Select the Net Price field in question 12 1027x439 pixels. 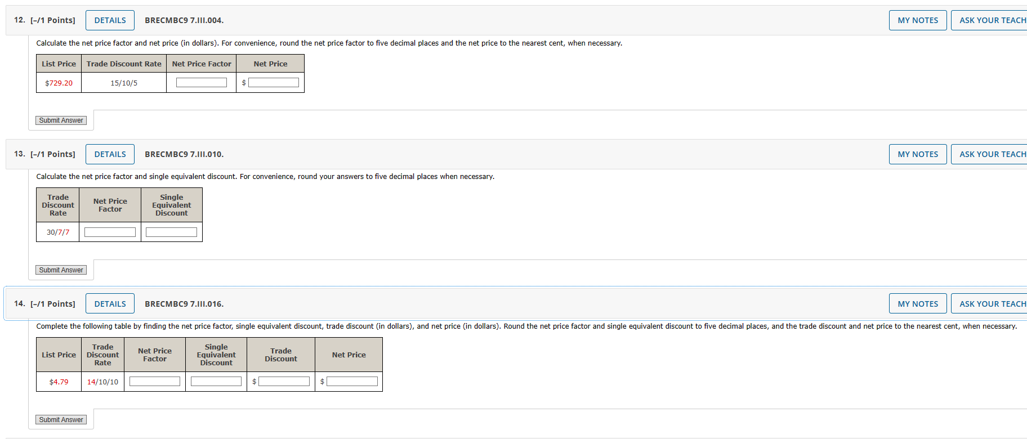point(273,82)
